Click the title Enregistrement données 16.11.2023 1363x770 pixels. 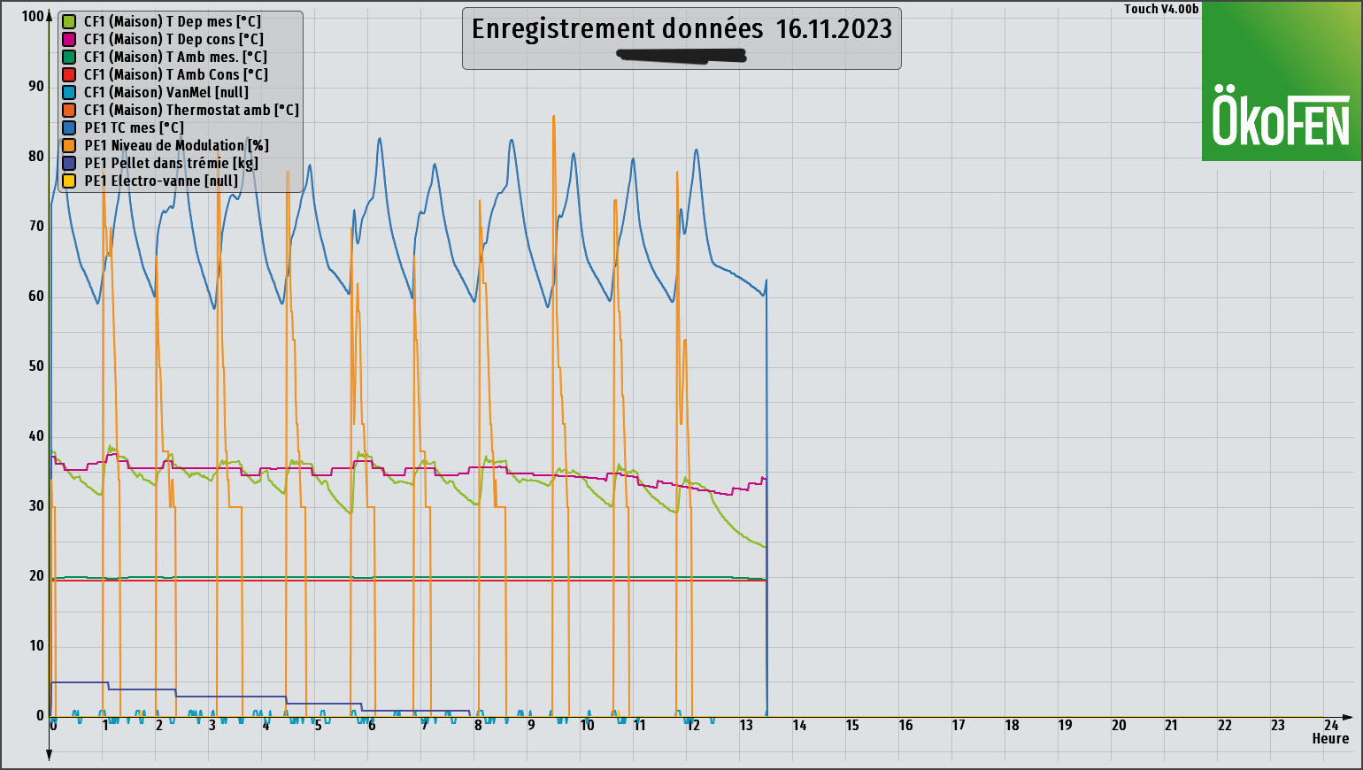click(x=681, y=28)
